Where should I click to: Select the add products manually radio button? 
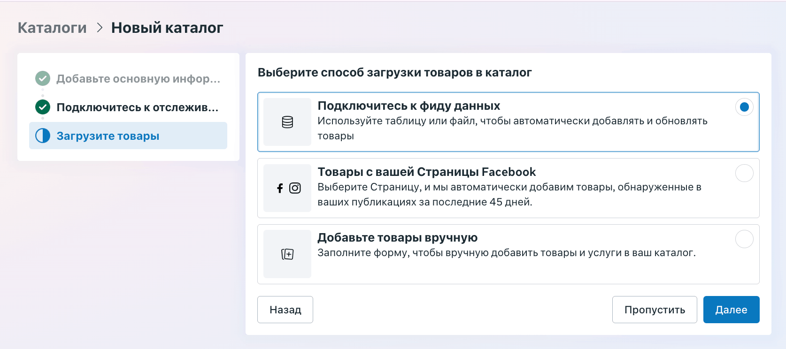(x=744, y=239)
